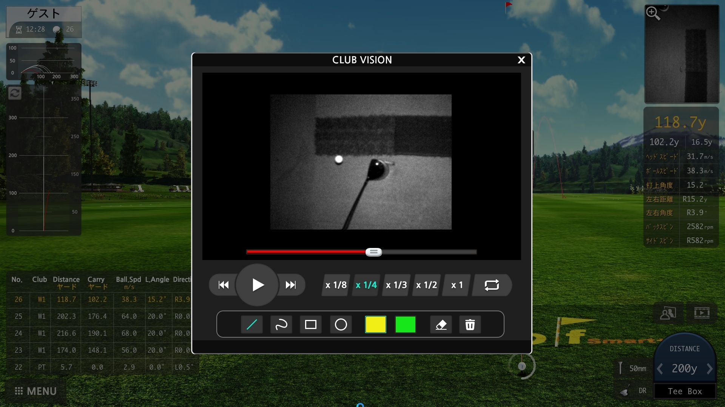The width and height of the screenshot is (725, 407).
Task: Decrease distance with left chevron
Action: (x=660, y=368)
